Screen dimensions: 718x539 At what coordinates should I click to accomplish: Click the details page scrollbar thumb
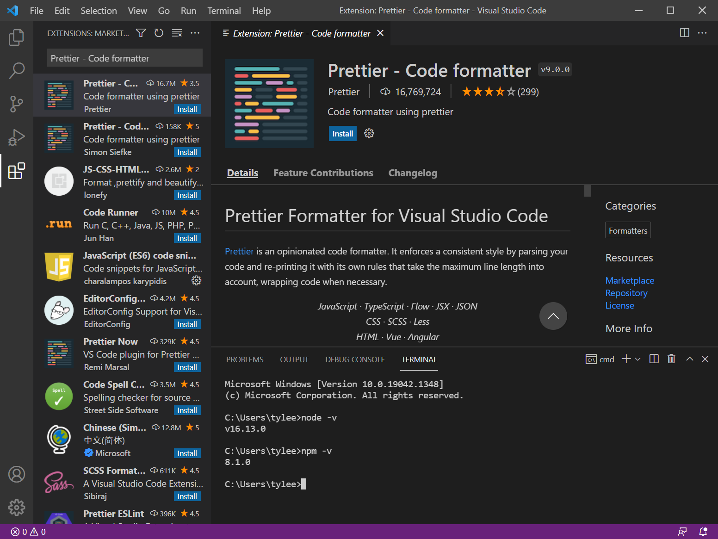point(588,191)
